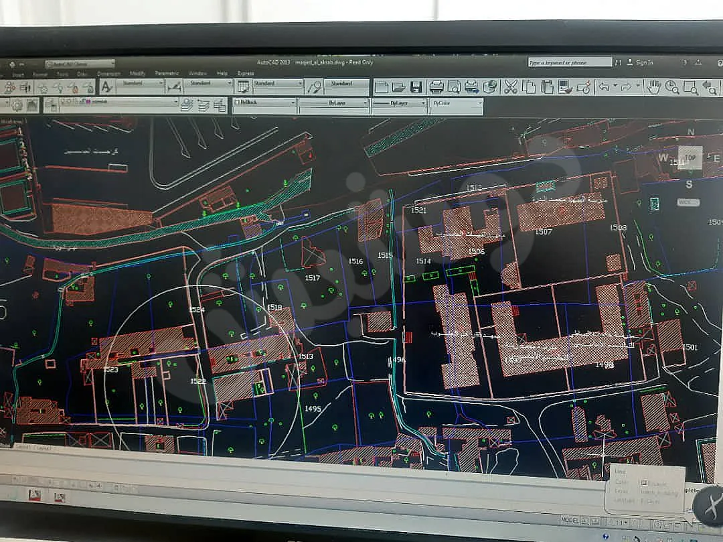Open the Text Style 'A' icon
This screenshot has width=723, height=542.
click(106, 86)
